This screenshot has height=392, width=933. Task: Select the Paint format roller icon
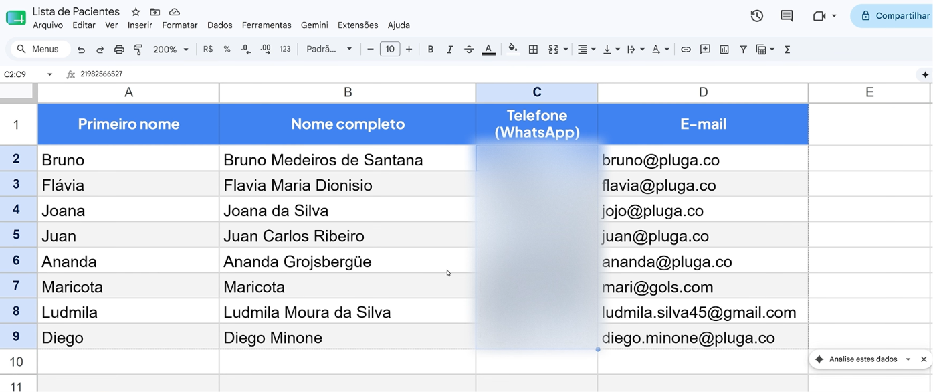[138, 50]
